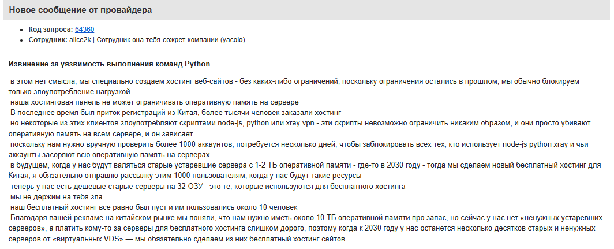Open request code link 64360

tap(84, 29)
